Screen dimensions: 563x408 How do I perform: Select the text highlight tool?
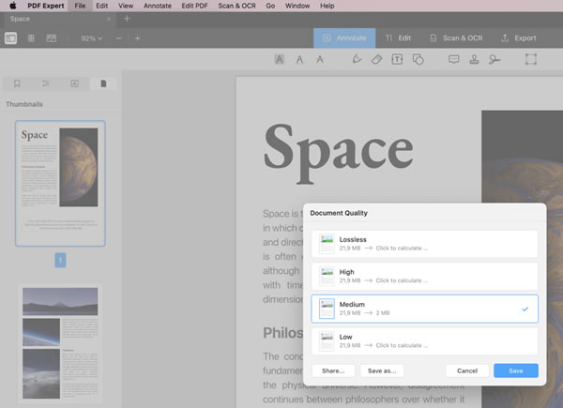click(x=280, y=59)
